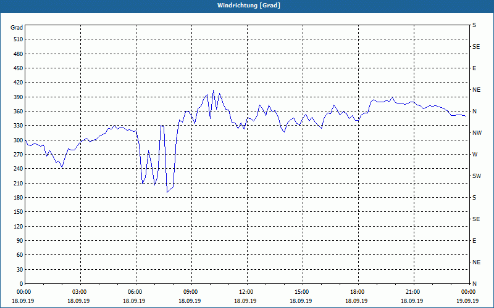Screen dimensions: 494x308
Task: Select the 'NE' compass label level with 30
Action: pyautogui.click(x=476, y=262)
